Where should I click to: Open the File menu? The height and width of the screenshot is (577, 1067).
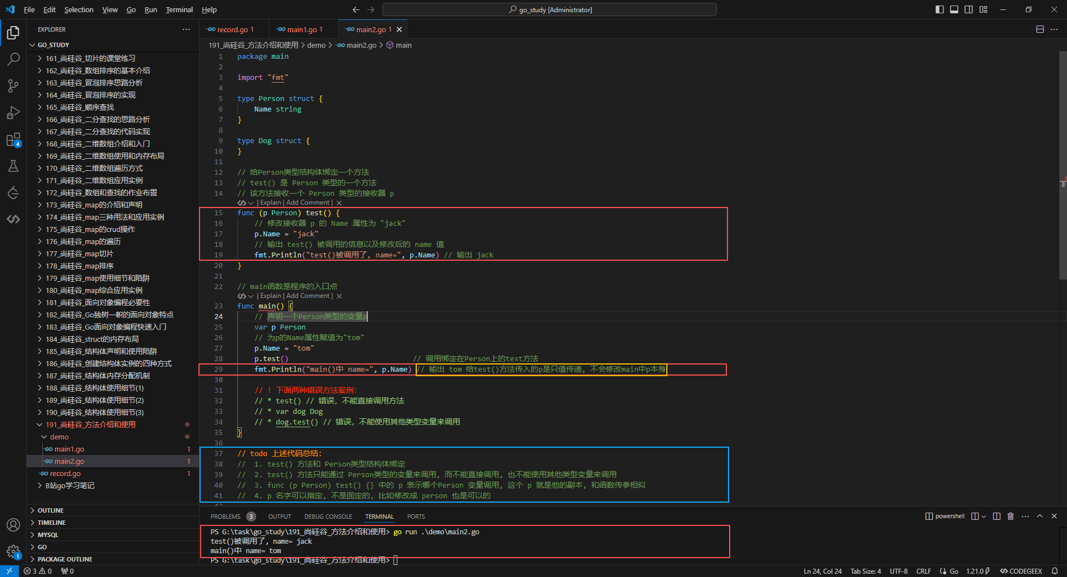click(x=29, y=9)
